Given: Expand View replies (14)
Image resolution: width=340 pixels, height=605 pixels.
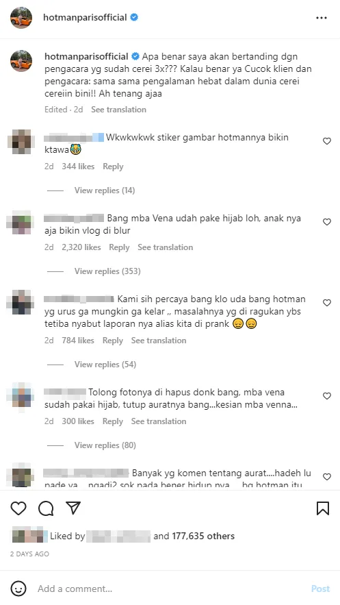Looking at the screenshot, I should pos(105,190).
